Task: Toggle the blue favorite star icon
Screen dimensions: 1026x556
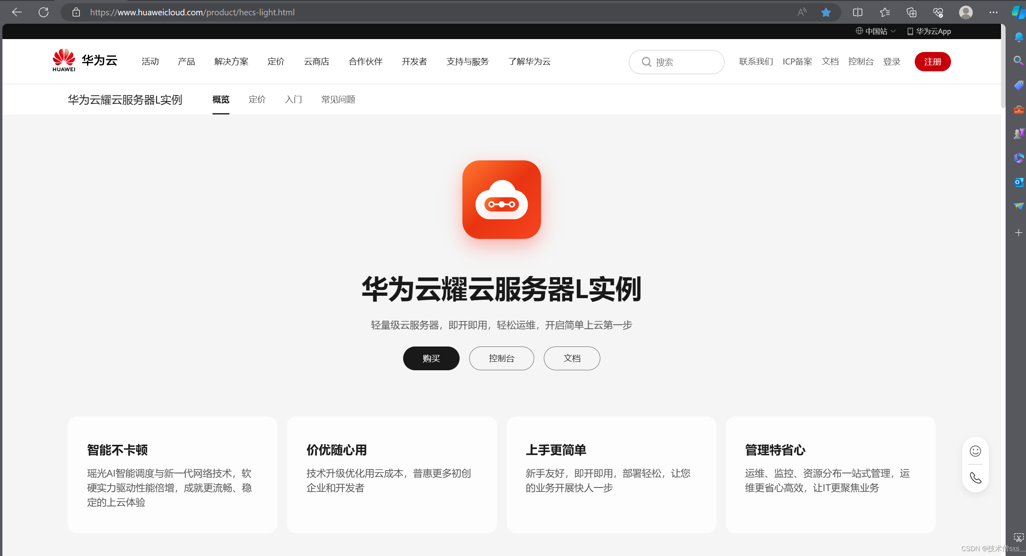Action: pyautogui.click(x=826, y=12)
